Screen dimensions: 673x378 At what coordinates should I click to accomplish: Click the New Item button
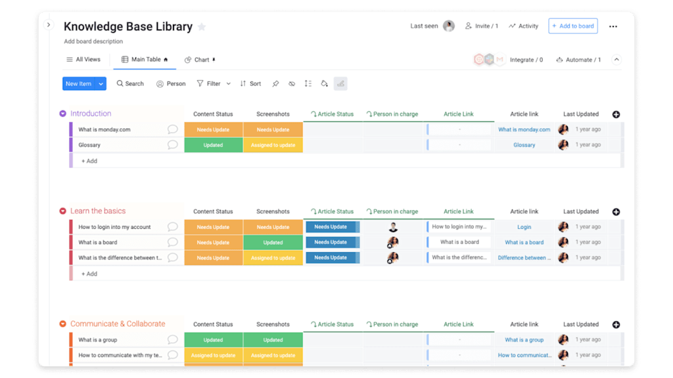[x=79, y=83]
